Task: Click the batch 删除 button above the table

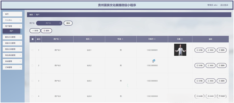Action: click(x=46, y=31)
